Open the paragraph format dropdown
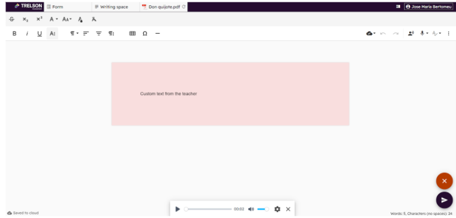Screen dimensions: 456x218 pyautogui.click(x=74, y=34)
